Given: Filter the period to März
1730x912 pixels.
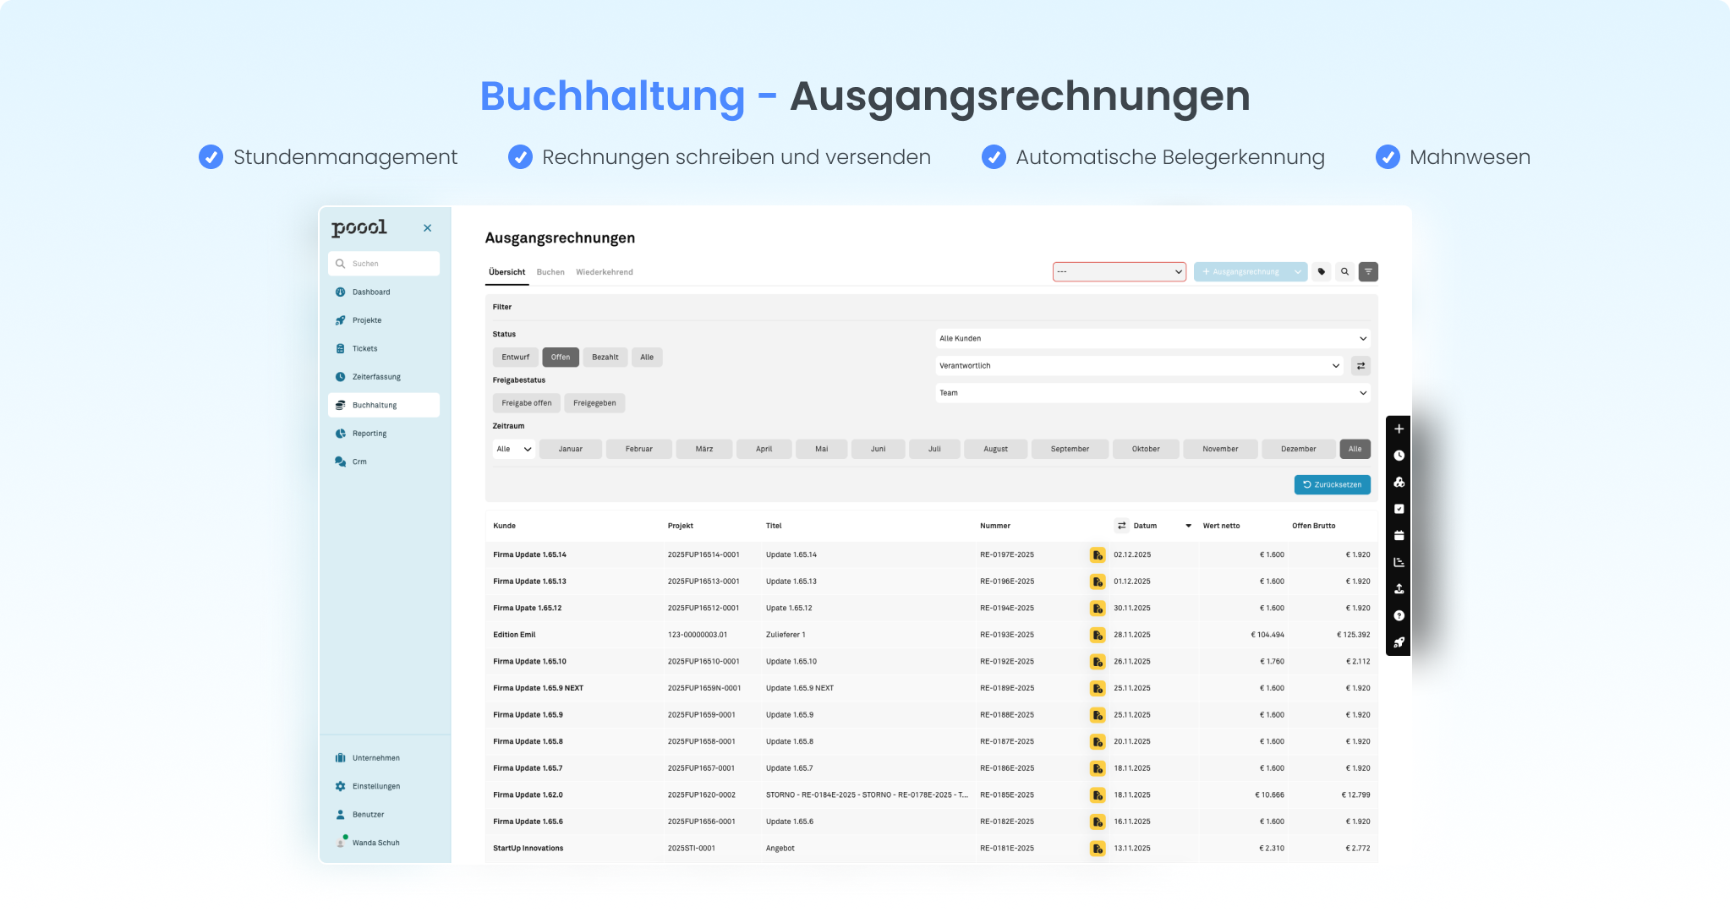Looking at the screenshot, I should pos(704,450).
